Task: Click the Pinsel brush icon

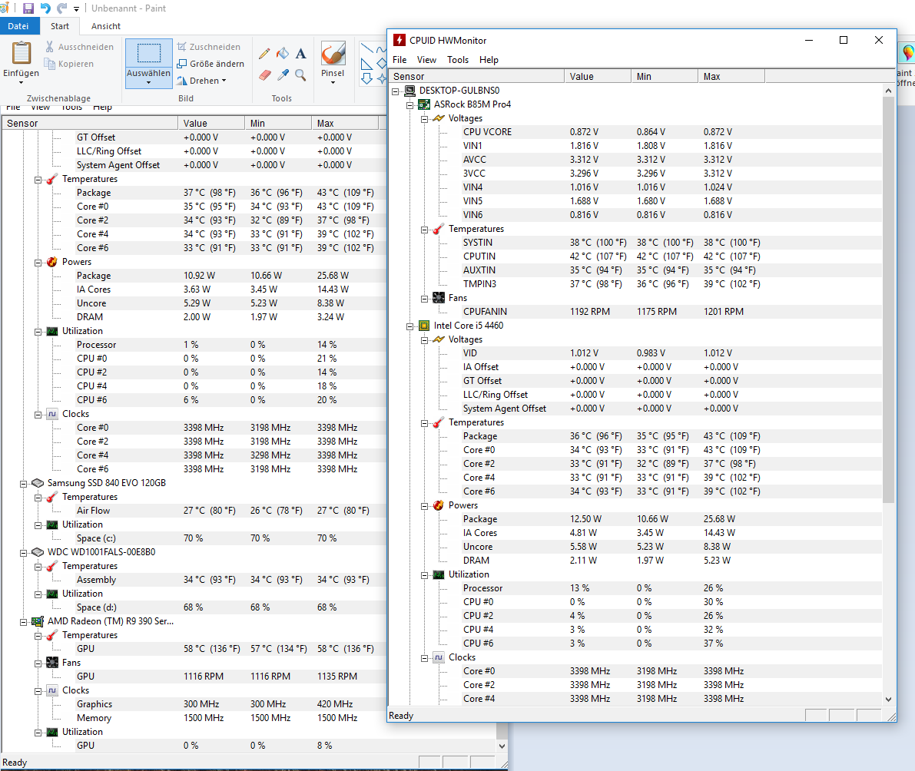Action: pos(333,53)
